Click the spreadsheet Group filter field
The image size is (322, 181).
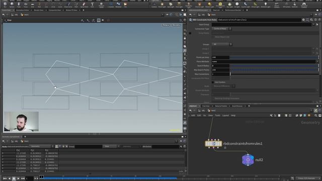(89, 146)
